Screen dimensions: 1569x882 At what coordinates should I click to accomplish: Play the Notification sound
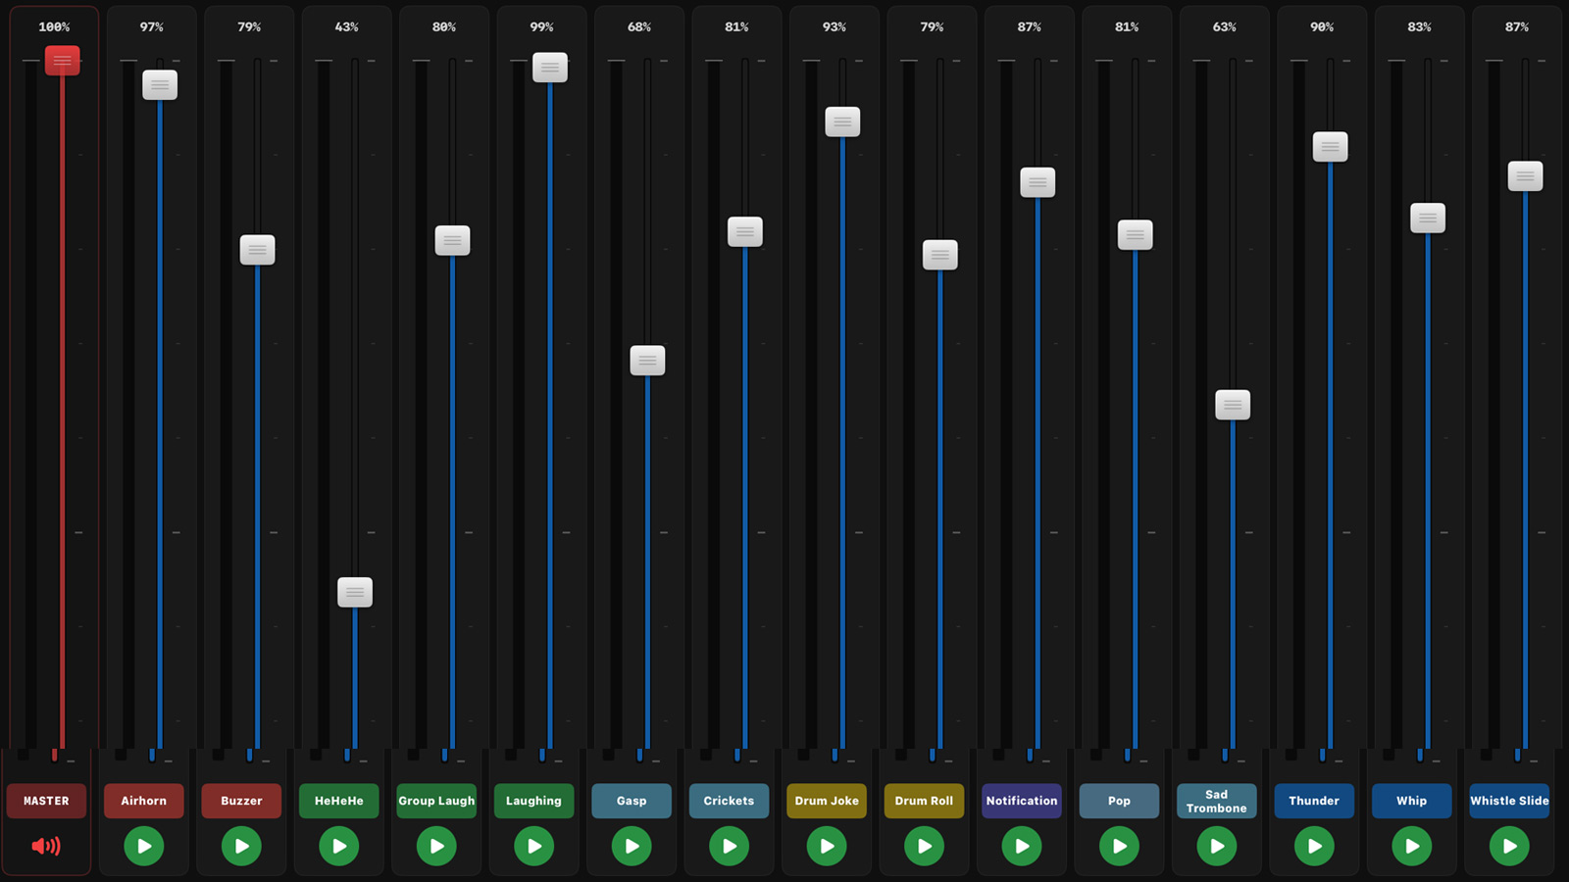click(x=1022, y=846)
